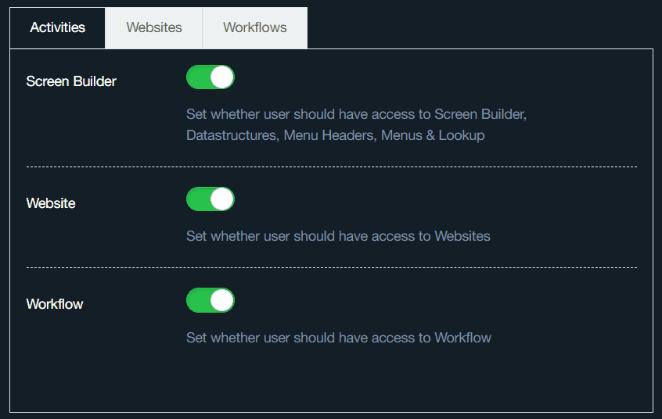
Task: Click the Workflow setting label
Action: point(55,304)
